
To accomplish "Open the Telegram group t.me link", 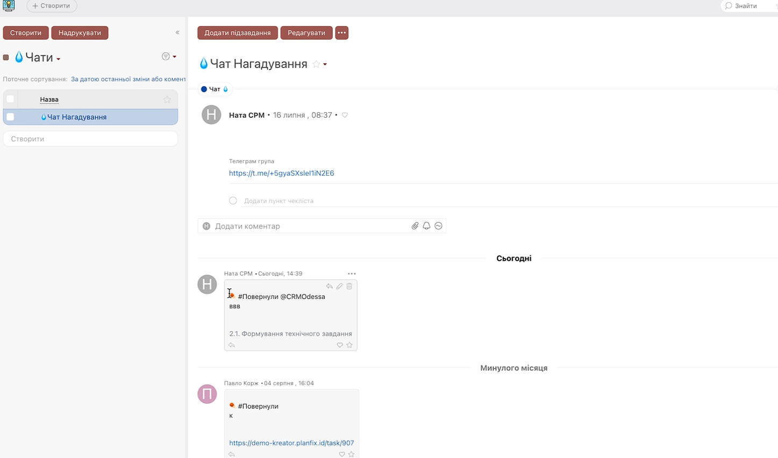I will pos(281,173).
